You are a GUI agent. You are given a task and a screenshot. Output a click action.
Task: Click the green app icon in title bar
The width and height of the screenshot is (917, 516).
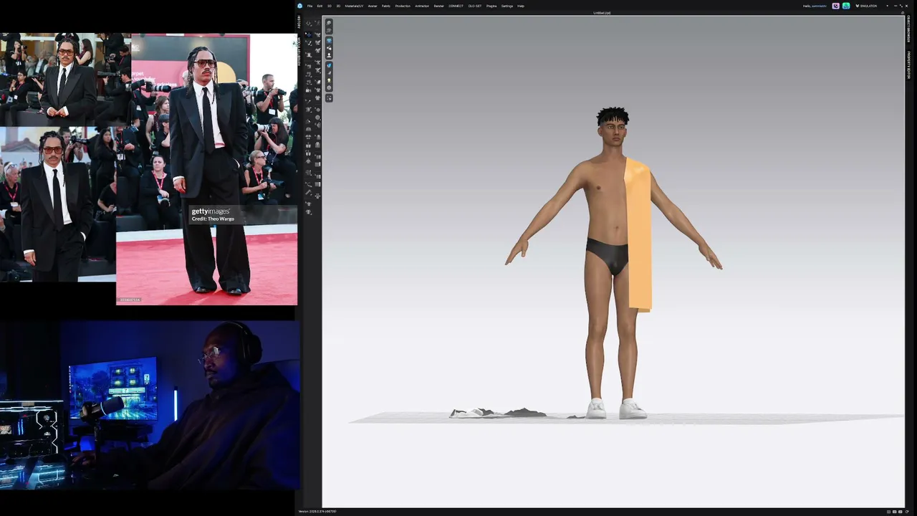(x=846, y=6)
